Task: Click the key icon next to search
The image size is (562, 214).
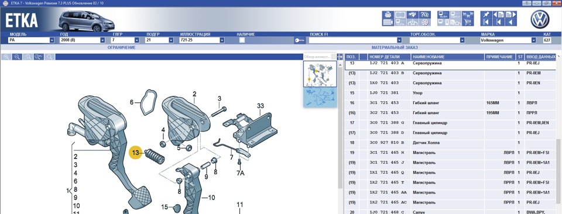Action: point(300,40)
